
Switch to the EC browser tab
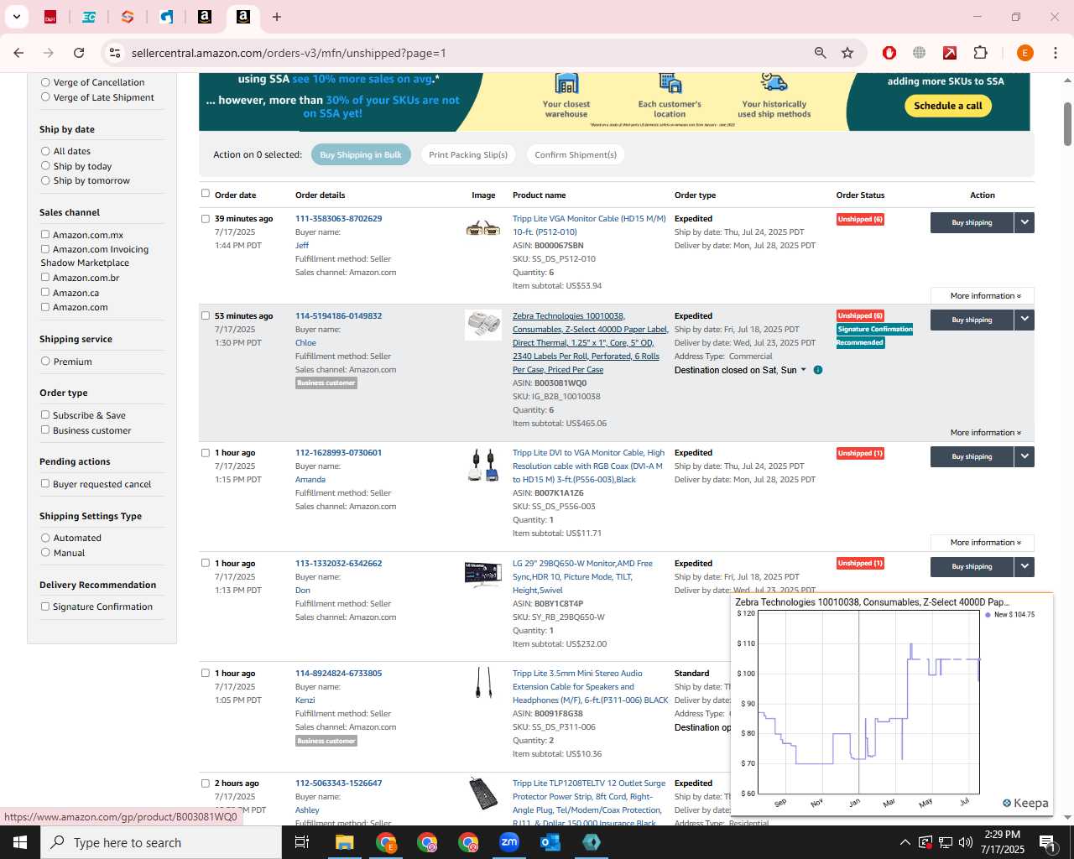click(89, 17)
